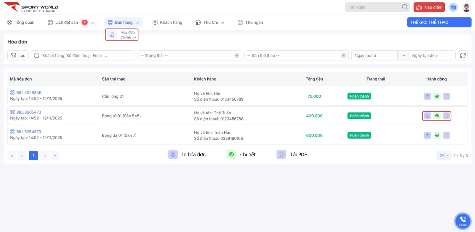Open the page size 20 dropdown

point(444,156)
